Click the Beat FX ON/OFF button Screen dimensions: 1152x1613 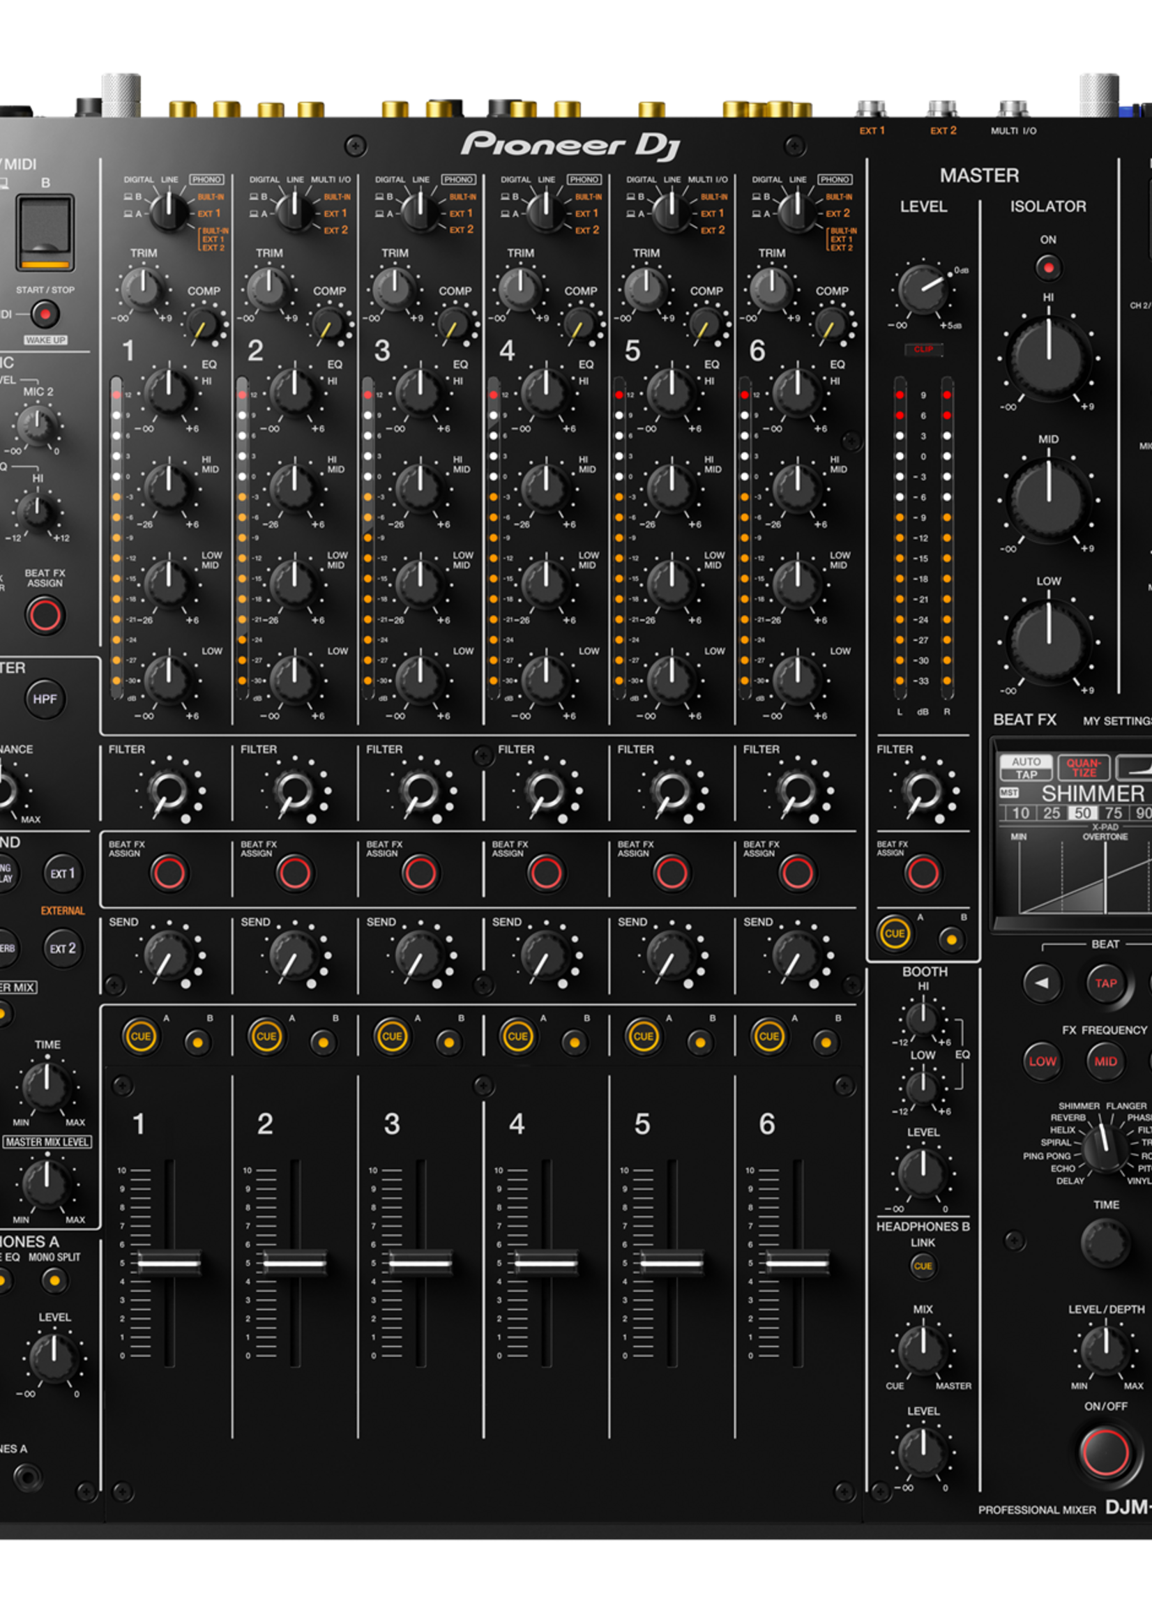(x=1105, y=1452)
